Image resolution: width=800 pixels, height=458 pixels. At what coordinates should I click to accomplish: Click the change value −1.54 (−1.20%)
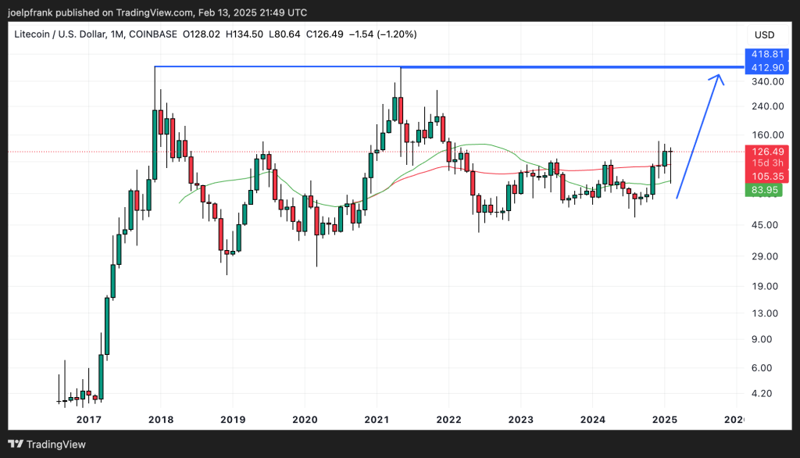click(383, 34)
